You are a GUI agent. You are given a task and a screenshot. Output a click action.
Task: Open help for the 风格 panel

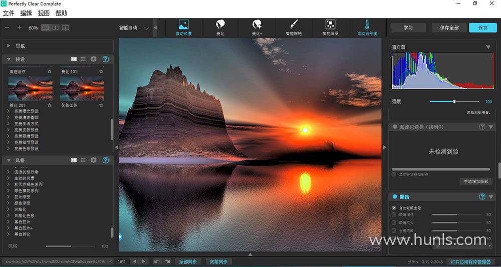105,160
